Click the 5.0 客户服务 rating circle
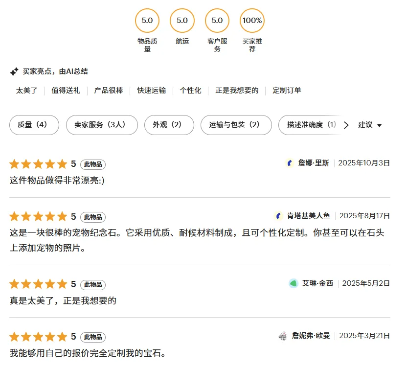 pos(217,21)
